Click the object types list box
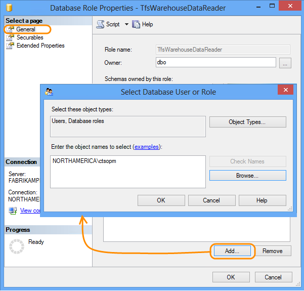 (128, 127)
